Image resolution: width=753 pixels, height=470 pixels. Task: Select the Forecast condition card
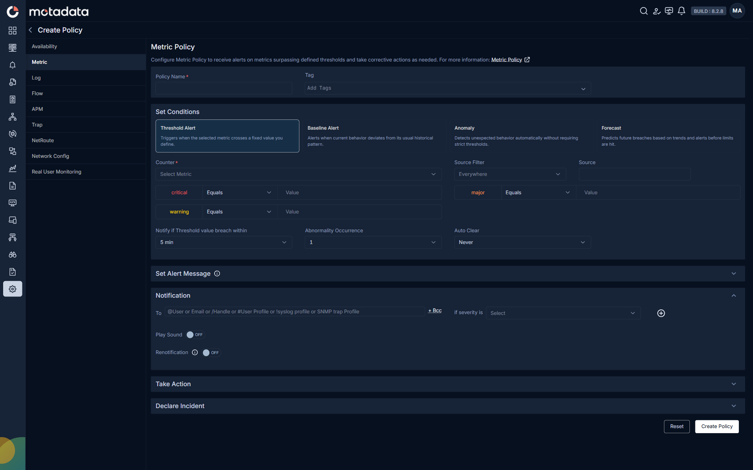pos(668,136)
